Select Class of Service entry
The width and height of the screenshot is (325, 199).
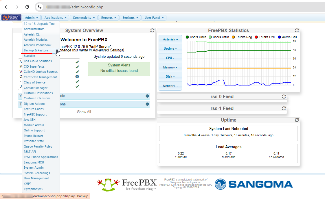click(34, 82)
